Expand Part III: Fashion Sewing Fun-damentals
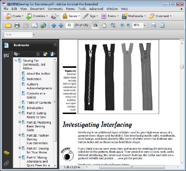The width and height of the screenshot is (186, 171). coord(20,135)
